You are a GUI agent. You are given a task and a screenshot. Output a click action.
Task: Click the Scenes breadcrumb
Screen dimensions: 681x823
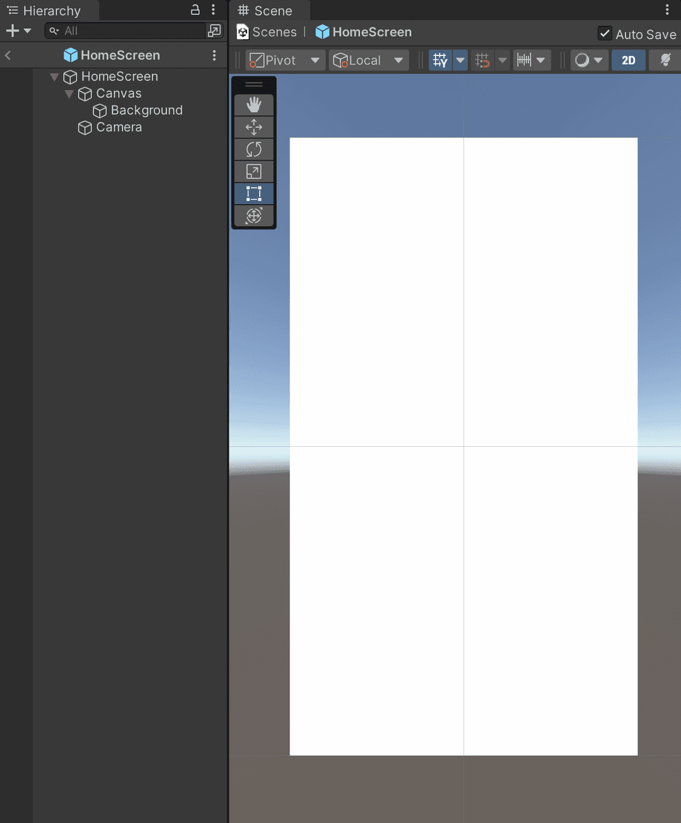point(267,32)
